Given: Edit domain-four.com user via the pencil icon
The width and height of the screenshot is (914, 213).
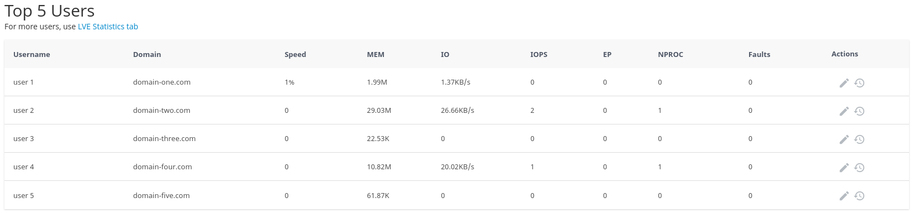Looking at the screenshot, I should [844, 168].
